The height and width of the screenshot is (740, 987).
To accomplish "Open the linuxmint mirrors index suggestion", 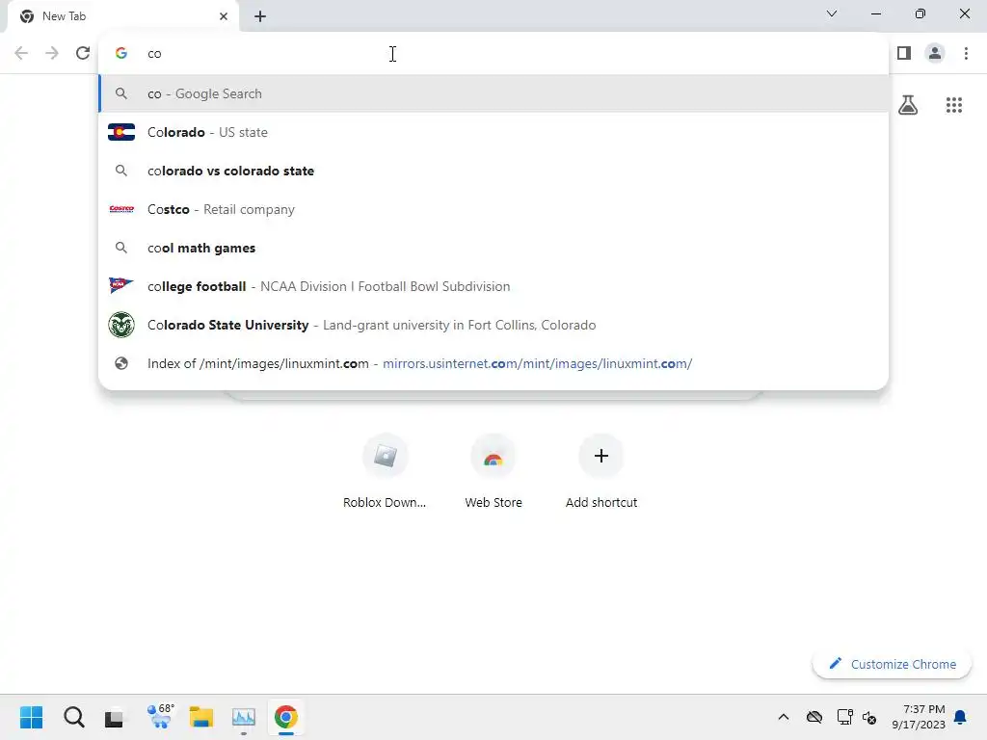I will 493,363.
